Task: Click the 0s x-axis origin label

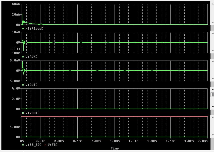Action: 22,141
